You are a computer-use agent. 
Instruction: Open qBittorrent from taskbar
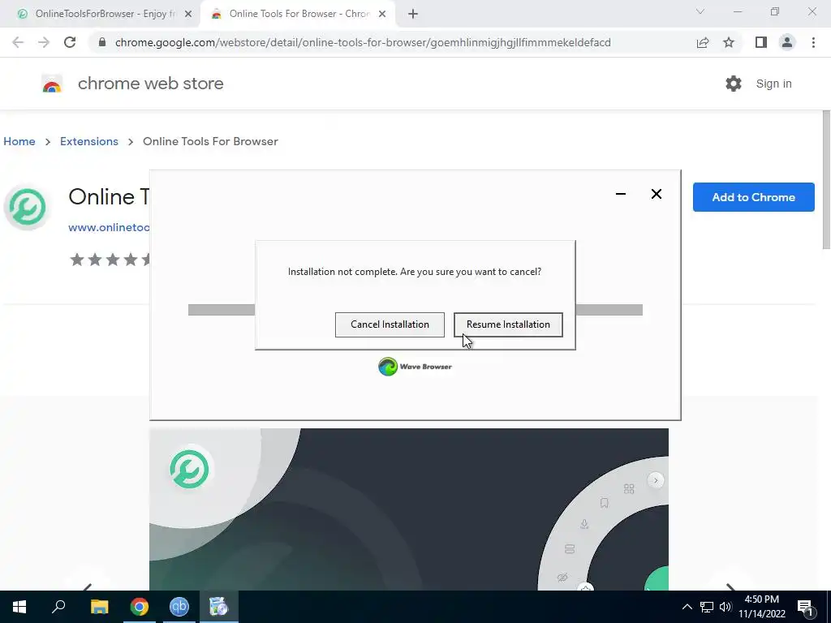tap(179, 607)
